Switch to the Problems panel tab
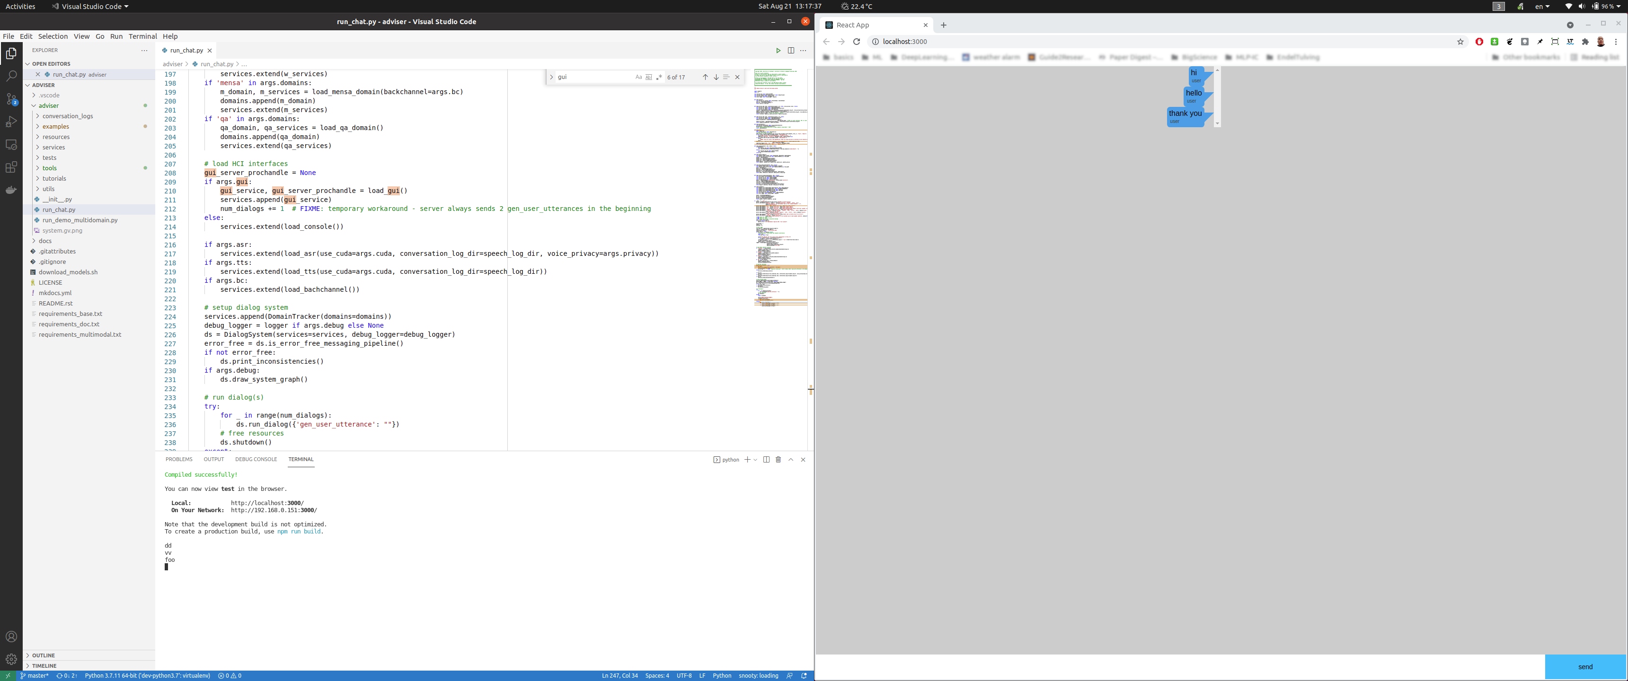This screenshot has height=681, width=1628. (179, 459)
